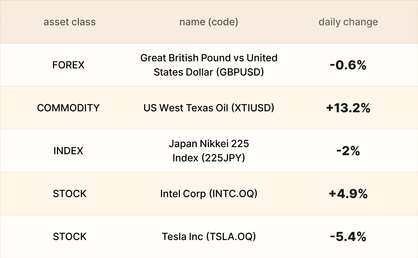Screen dimensions: 418x258
Task: Click STOCK label in the Tesla row
Action: point(70,237)
